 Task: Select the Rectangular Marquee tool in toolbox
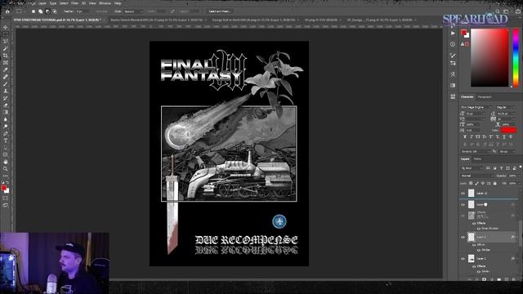(x=6, y=34)
